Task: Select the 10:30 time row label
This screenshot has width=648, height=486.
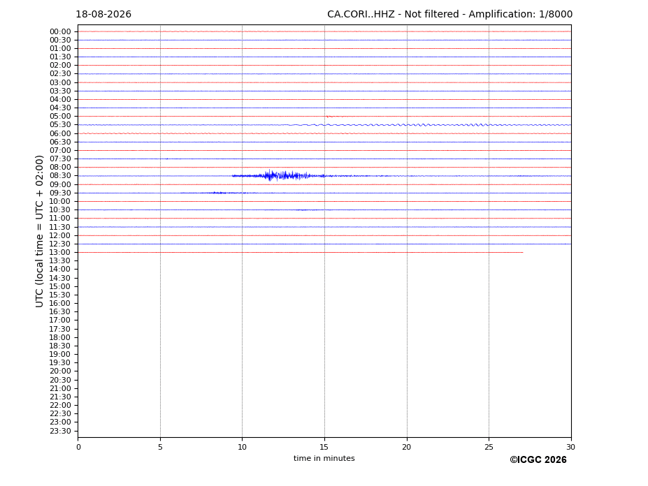Action: click(x=60, y=209)
